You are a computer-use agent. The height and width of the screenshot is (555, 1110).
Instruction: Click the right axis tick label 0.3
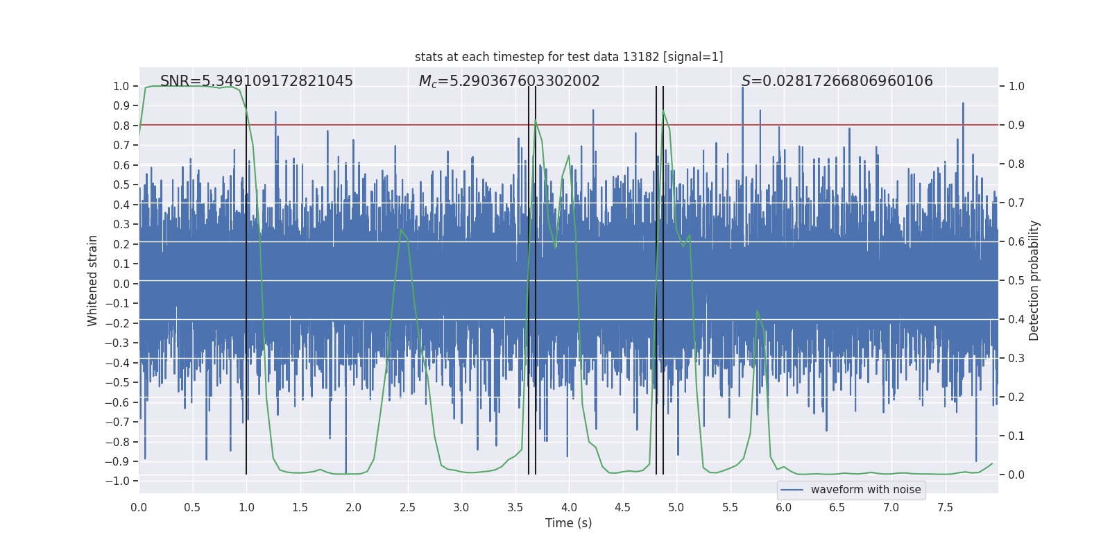1016,359
